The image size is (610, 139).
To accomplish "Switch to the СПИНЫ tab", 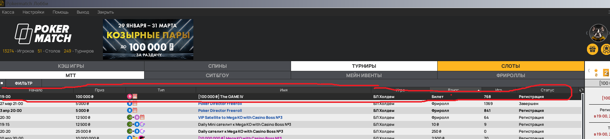I will [217, 66].
